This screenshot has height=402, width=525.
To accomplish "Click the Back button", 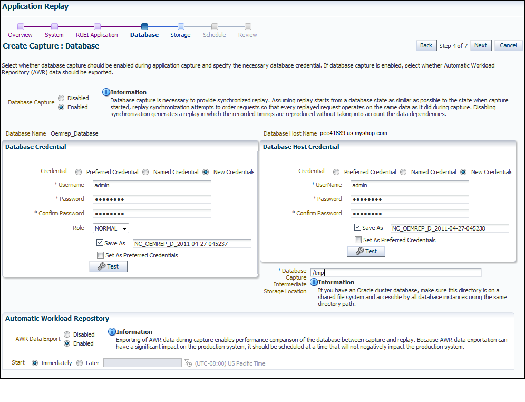I will (426, 45).
